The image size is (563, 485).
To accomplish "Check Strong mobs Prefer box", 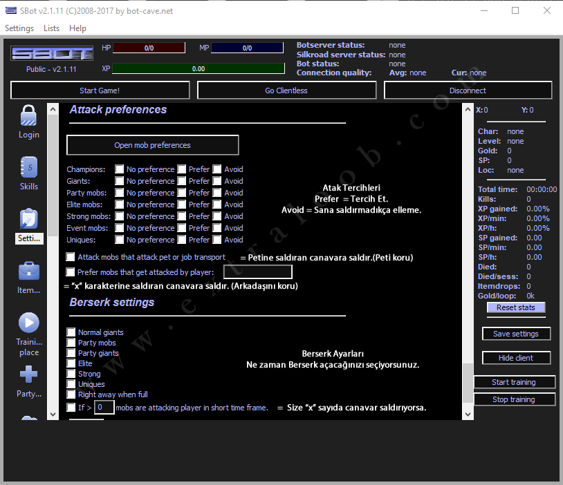I will pyautogui.click(x=182, y=216).
